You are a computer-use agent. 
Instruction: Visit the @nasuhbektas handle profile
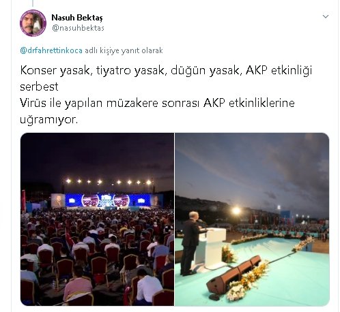(x=78, y=28)
